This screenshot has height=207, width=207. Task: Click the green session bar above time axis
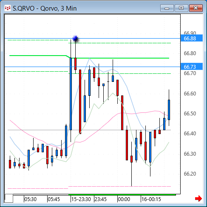122,195
